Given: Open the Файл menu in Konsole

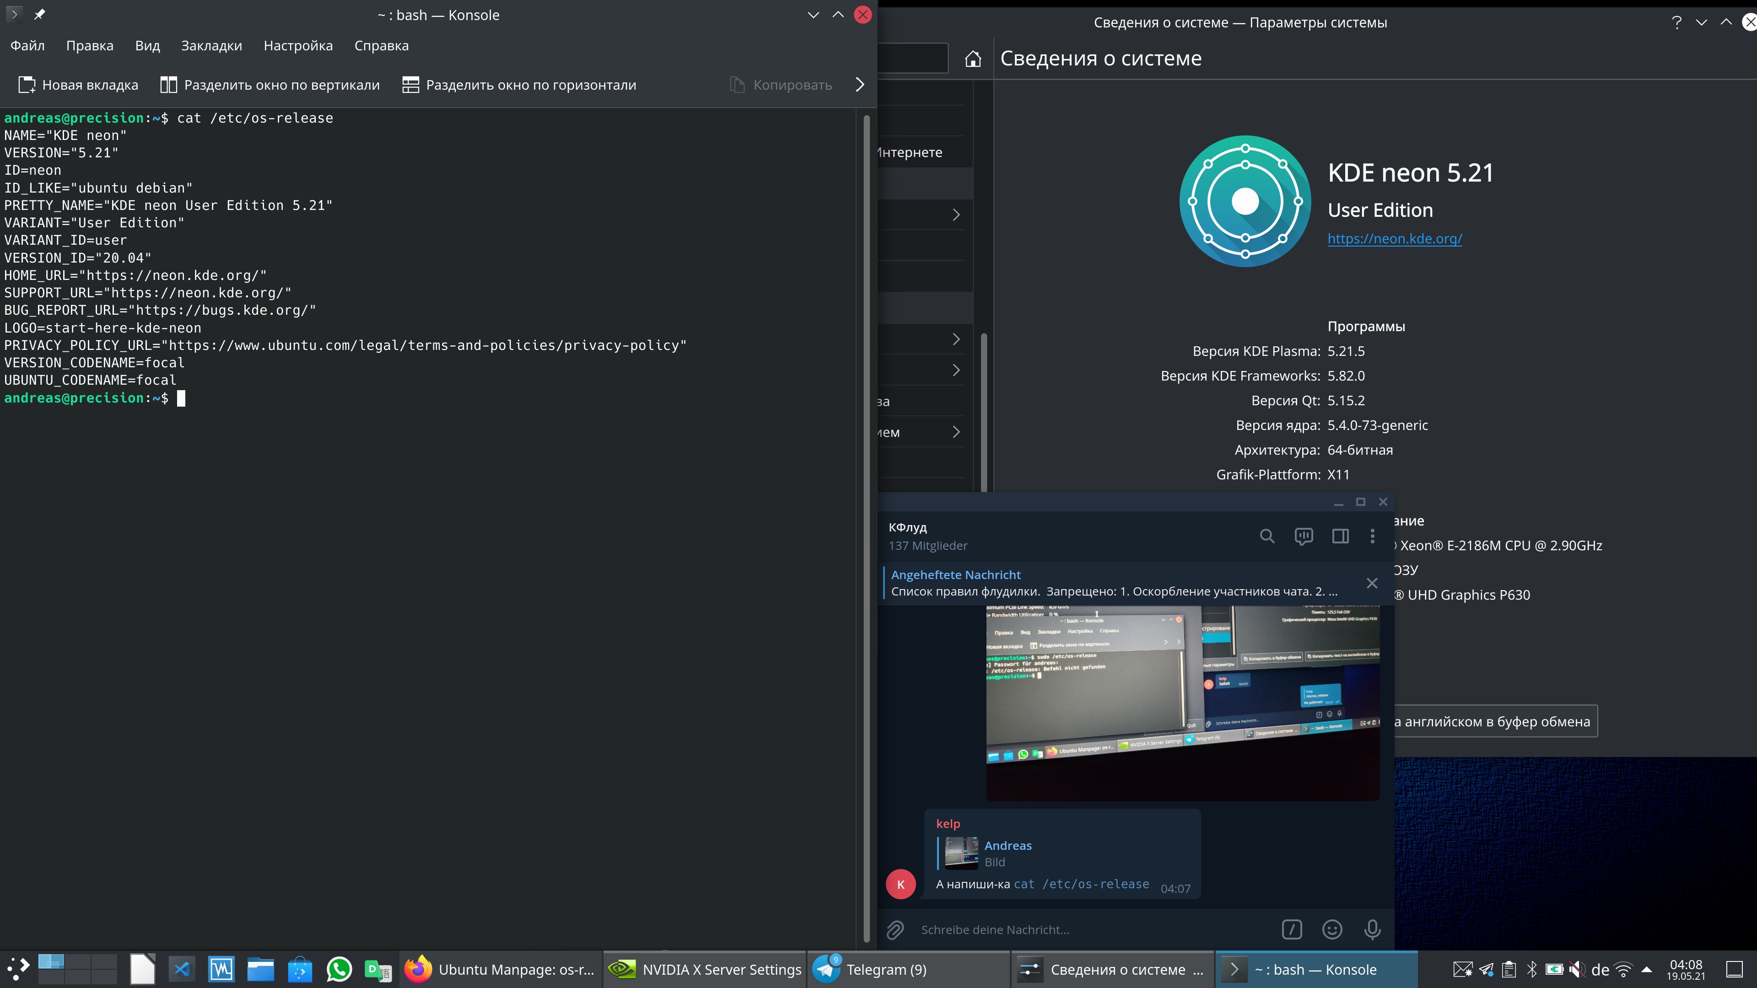Looking at the screenshot, I should pos(27,46).
